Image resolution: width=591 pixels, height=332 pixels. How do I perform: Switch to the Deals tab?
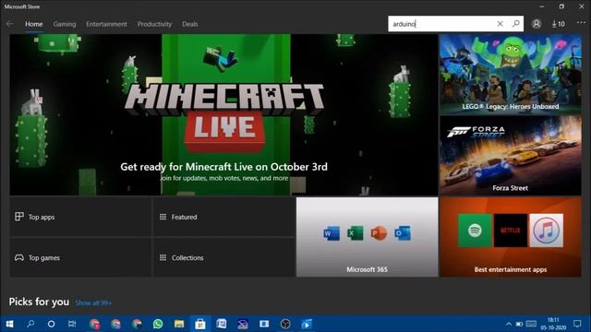tap(189, 24)
